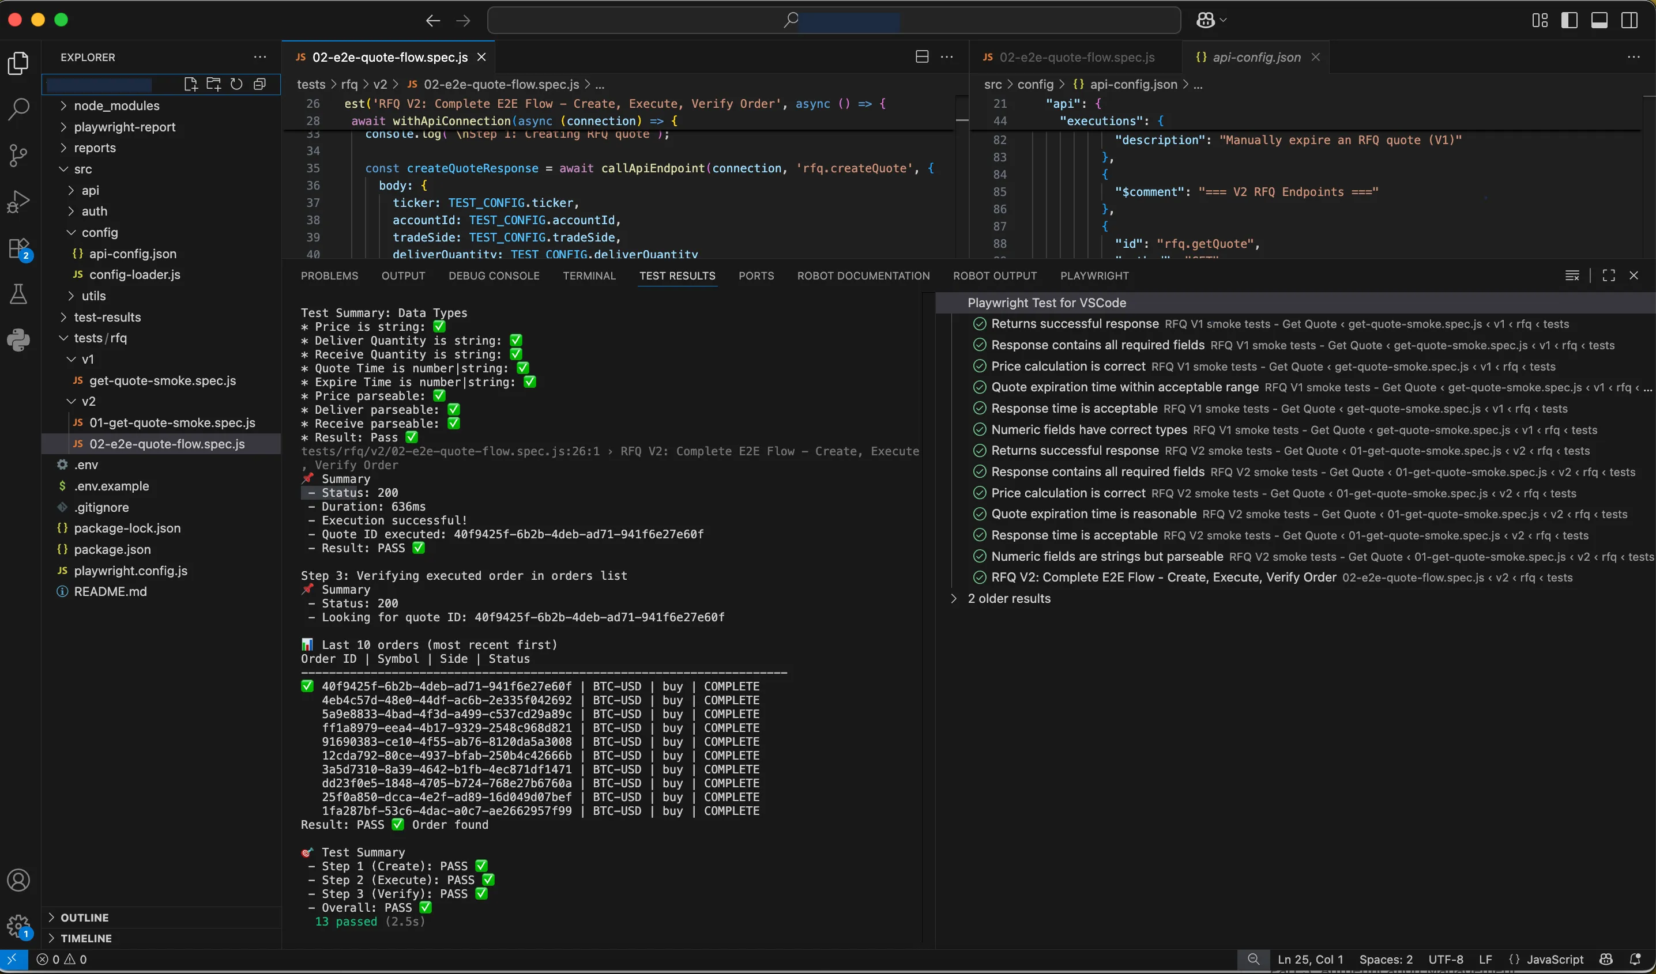
Task: Click JavaScript language mode in status bar
Action: point(1554,960)
